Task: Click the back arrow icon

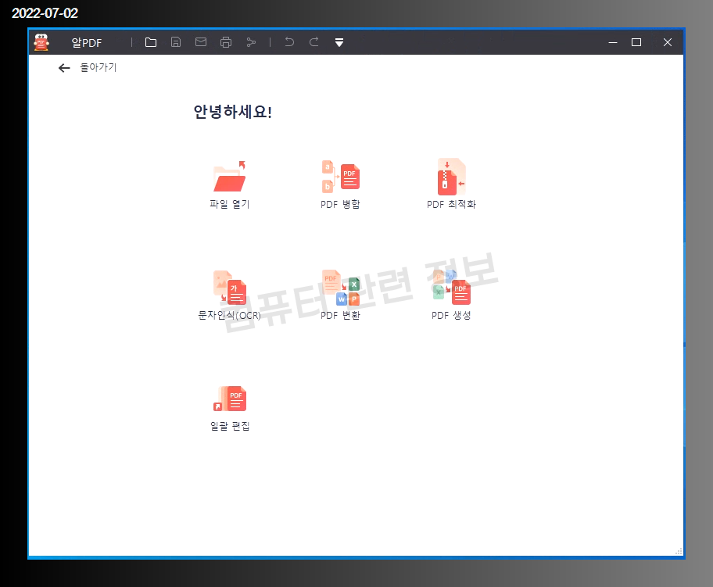Action: [64, 68]
